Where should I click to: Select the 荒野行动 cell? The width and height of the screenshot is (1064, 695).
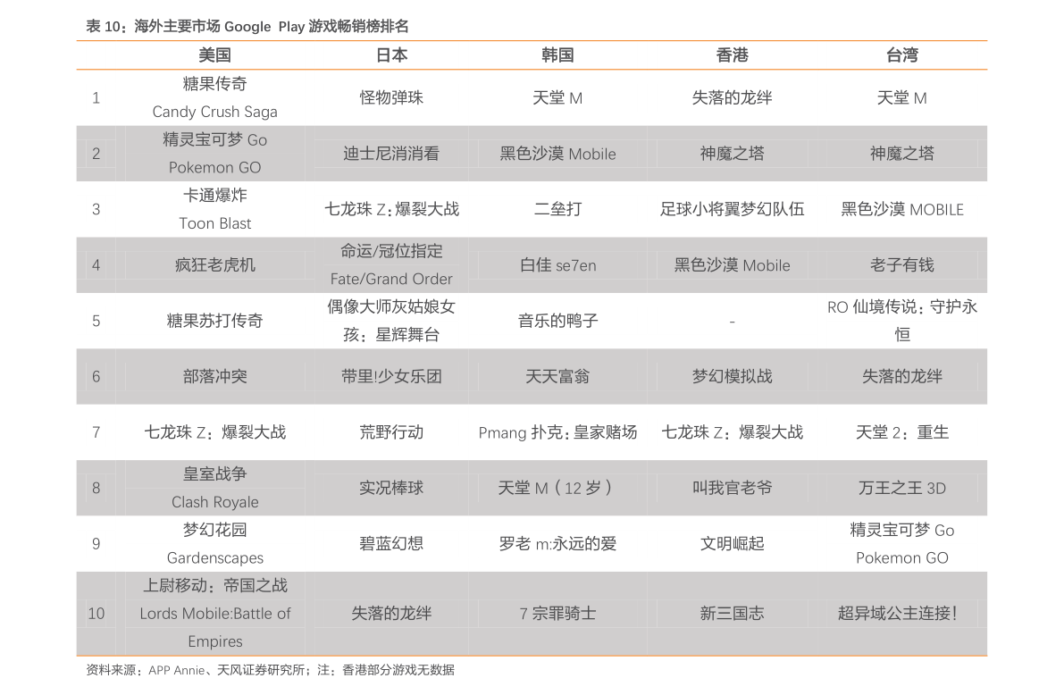point(391,432)
